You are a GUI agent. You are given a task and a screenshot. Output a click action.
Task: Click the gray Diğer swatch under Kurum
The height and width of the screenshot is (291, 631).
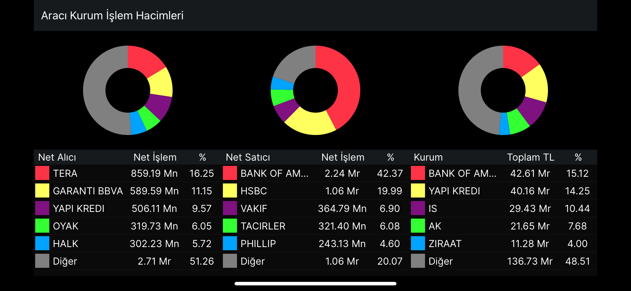tap(418, 261)
